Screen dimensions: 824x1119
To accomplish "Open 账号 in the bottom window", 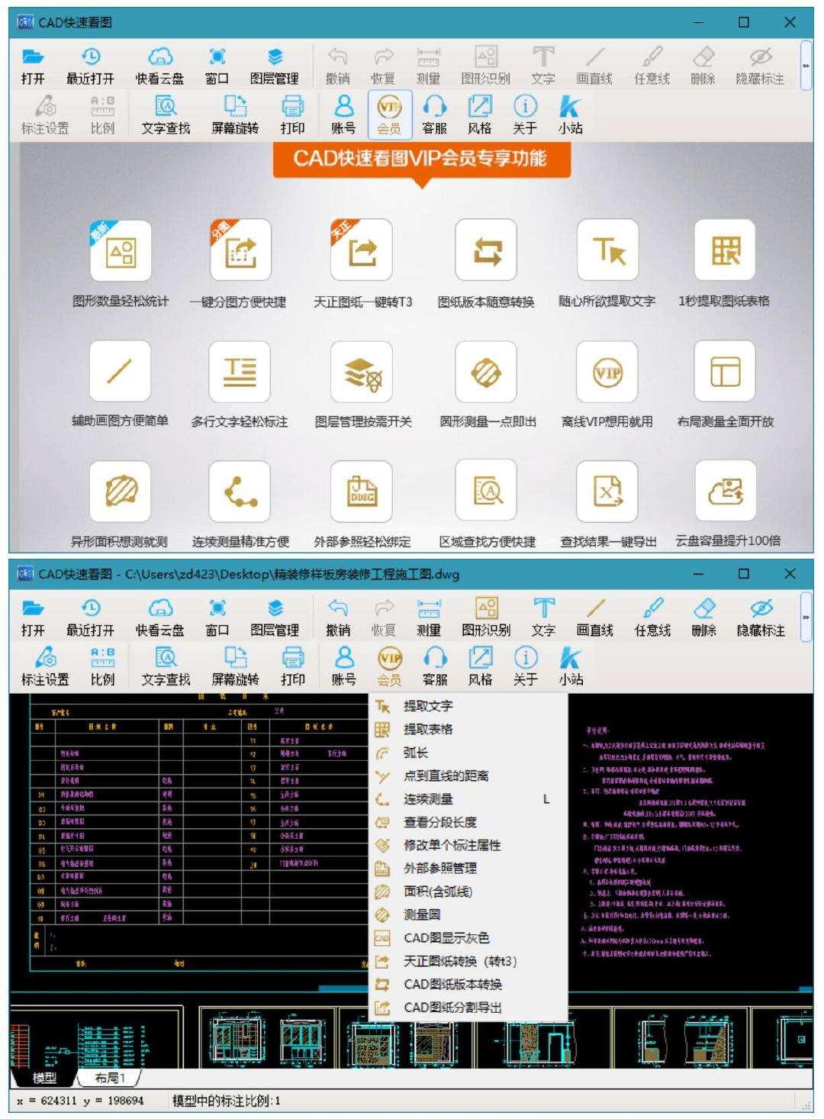I will coord(343,666).
